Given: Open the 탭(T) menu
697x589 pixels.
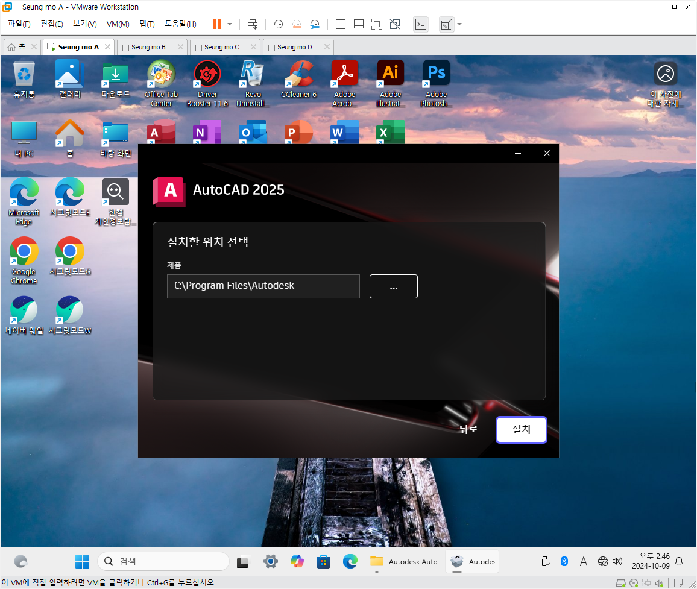Looking at the screenshot, I should (x=147, y=24).
